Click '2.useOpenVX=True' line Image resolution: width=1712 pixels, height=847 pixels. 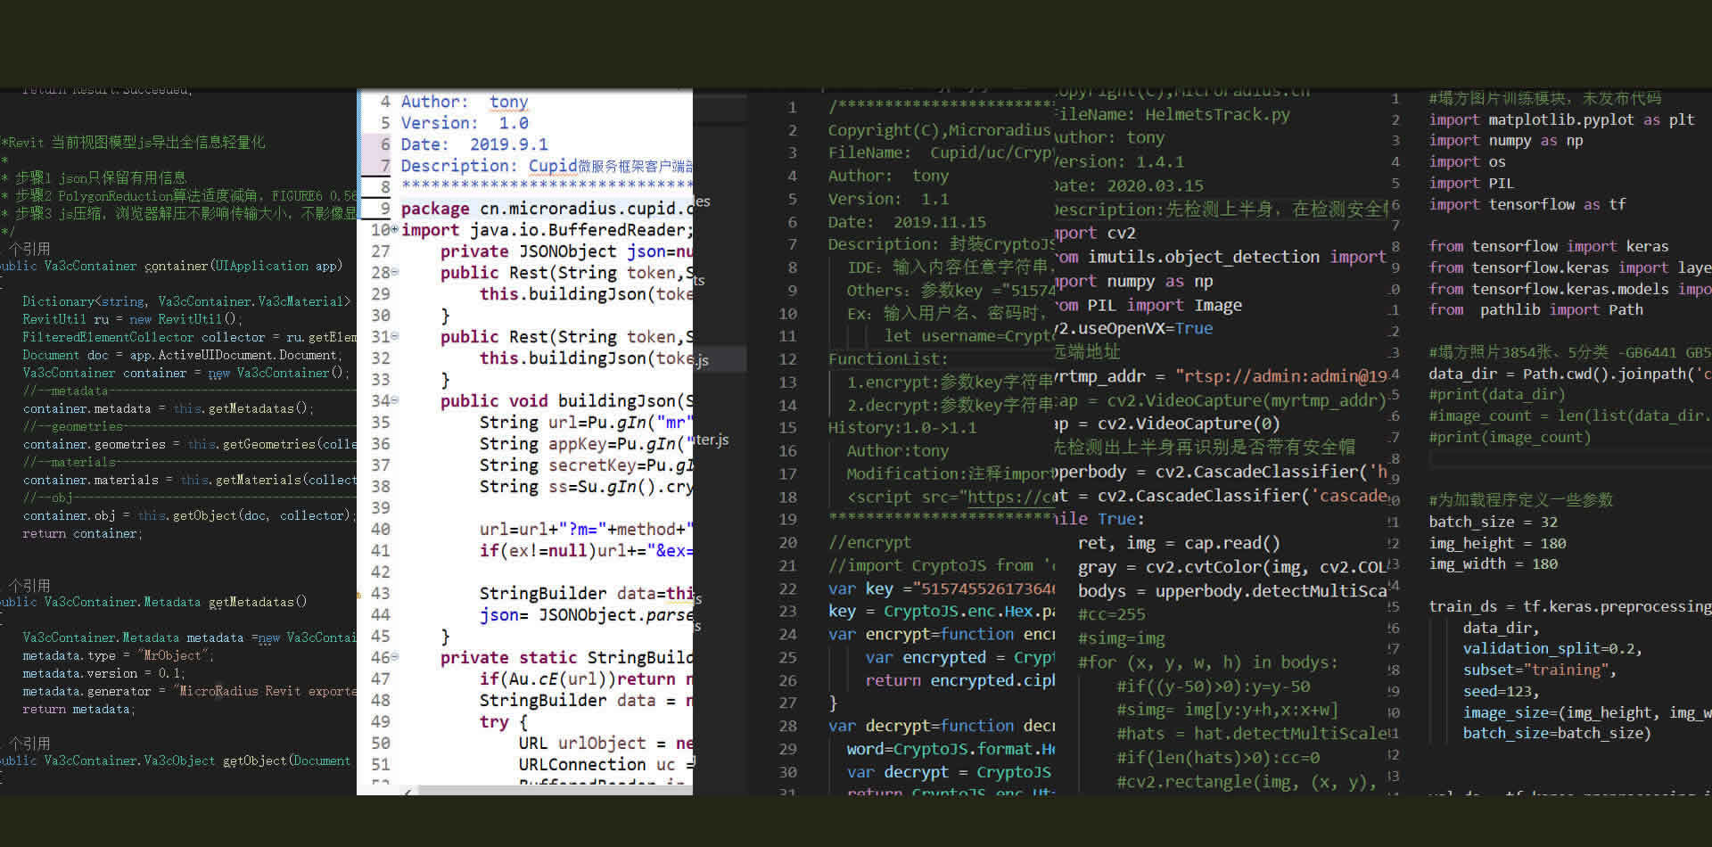tap(1133, 328)
